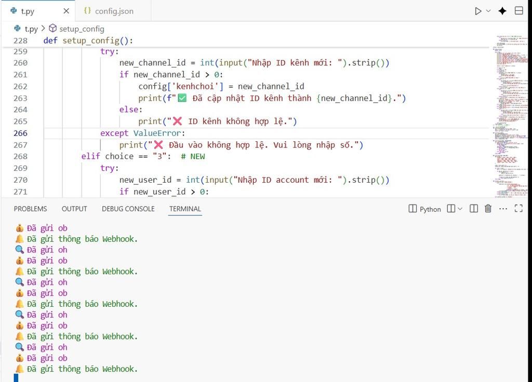Click 'except ValueError:' code line

[x=142, y=133]
